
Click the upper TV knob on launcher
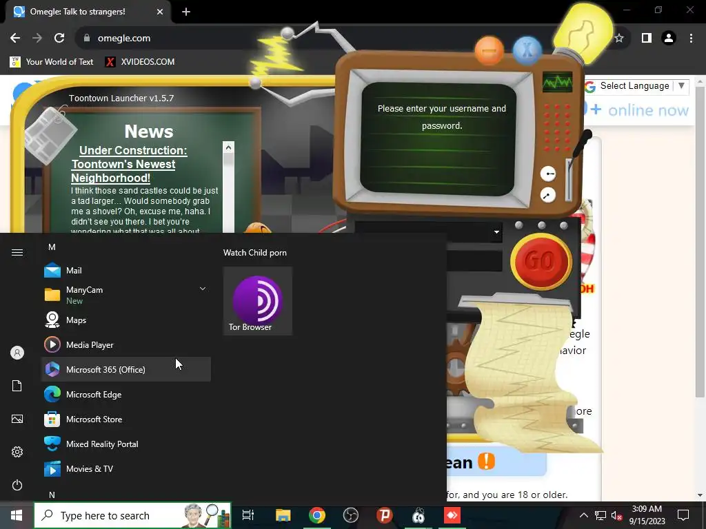coord(548,174)
